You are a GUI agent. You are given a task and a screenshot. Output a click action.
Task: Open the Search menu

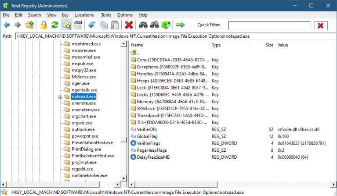(x=34, y=15)
